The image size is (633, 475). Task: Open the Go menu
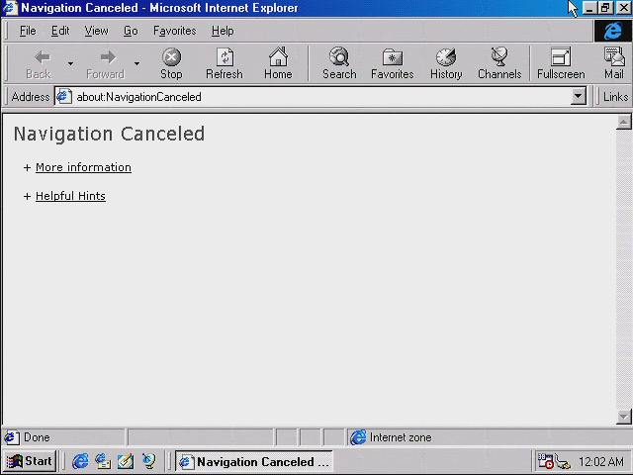(x=131, y=31)
